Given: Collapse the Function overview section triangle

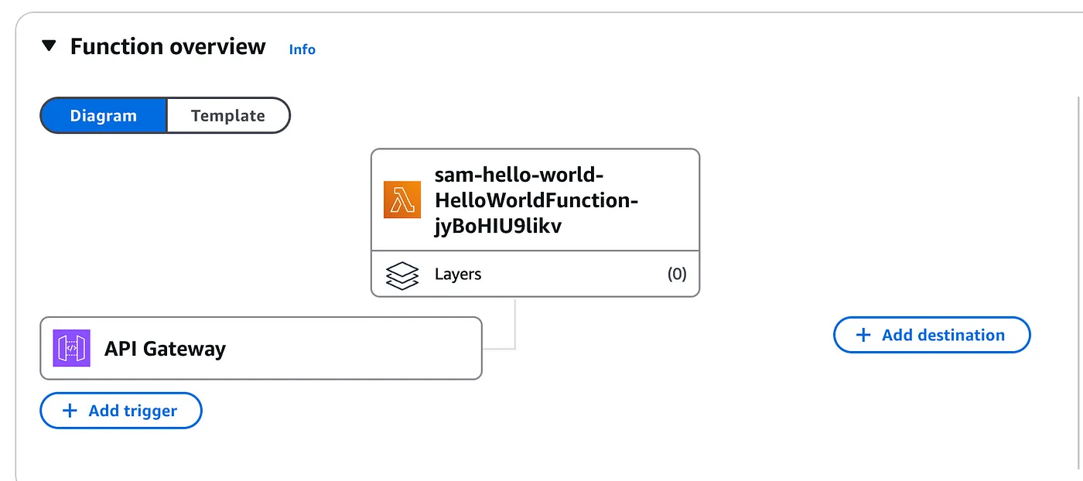Looking at the screenshot, I should pyautogui.click(x=49, y=46).
